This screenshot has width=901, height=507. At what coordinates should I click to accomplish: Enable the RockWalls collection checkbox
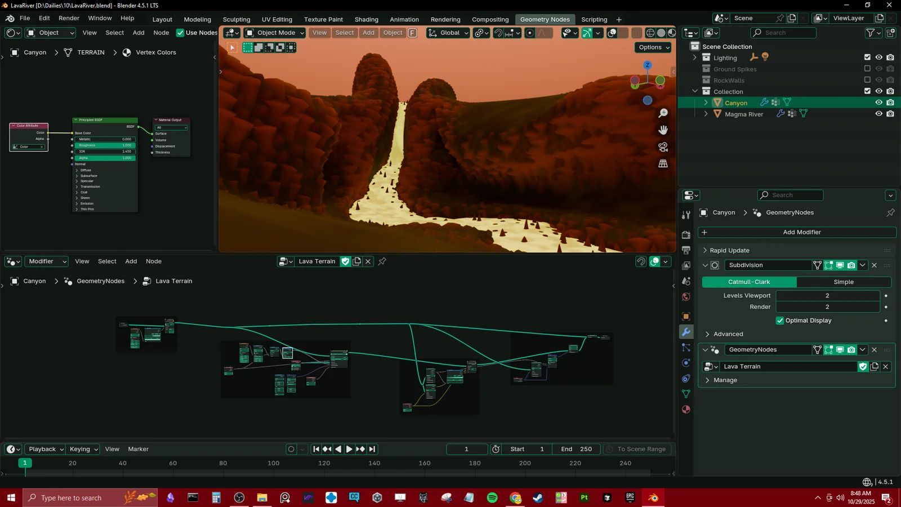pos(868,80)
